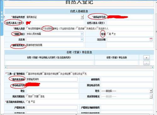Click the 任职（受雇）单位信息 section header
This screenshot has width=157, height=115.
point(79,52)
